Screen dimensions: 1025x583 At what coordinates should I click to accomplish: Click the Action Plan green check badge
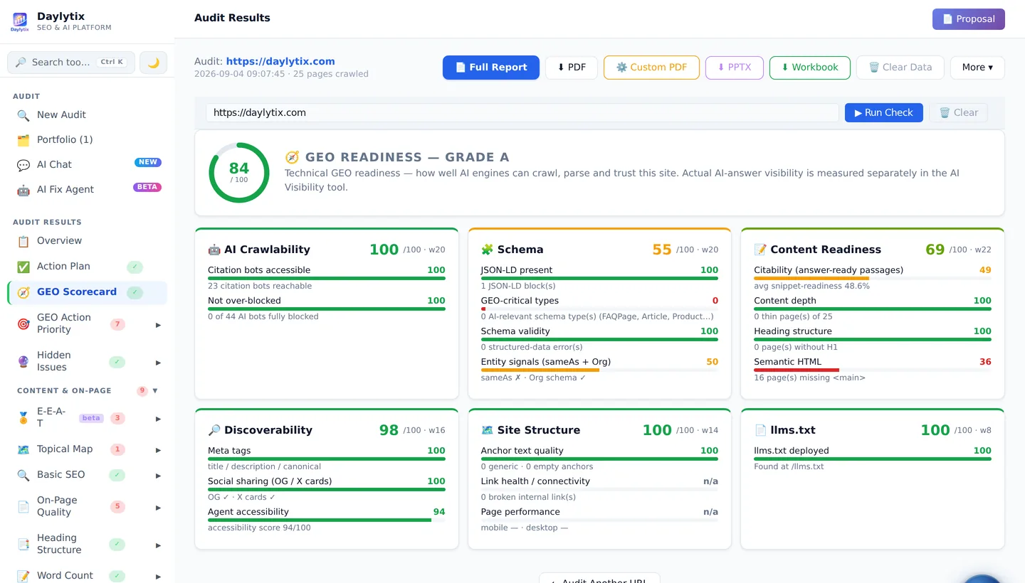click(x=135, y=267)
